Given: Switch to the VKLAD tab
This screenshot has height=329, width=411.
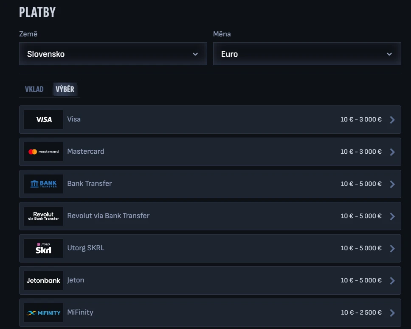Looking at the screenshot, I should click(34, 89).
